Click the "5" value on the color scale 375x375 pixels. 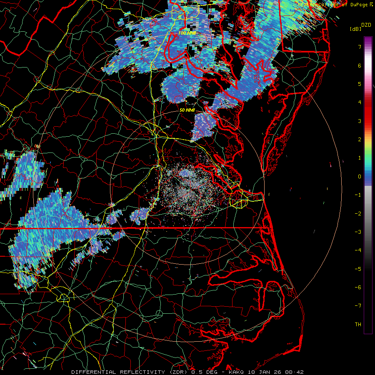[x=360, y=84]
